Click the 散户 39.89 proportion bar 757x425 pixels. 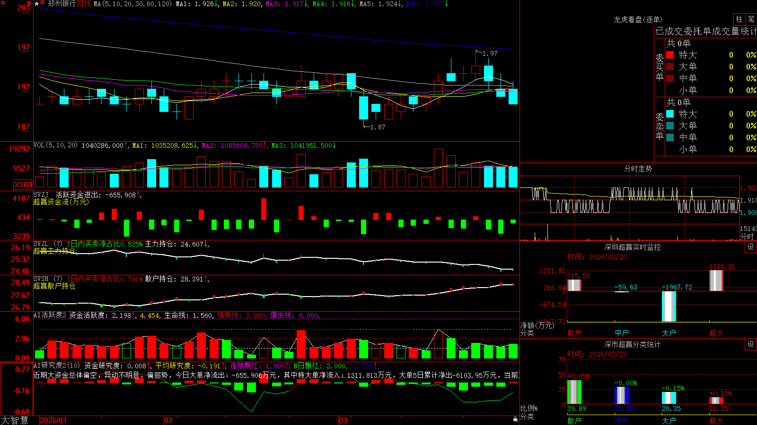(574, 392)
